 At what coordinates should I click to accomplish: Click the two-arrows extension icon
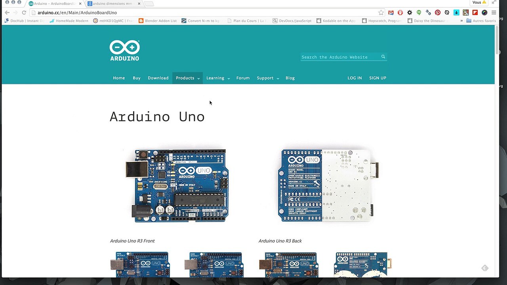pyautogui.click(x=428, y=13)
